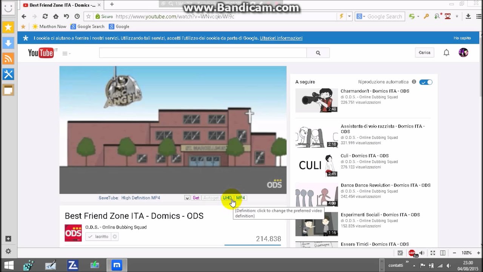Image resolution: width=483 pixels, height=272 pixels.
Task: Zoom out with status bar minus
Action: click(x=454, y=253)
